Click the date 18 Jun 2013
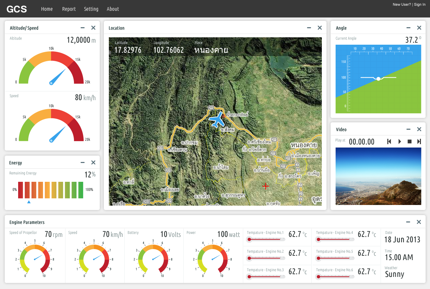Screen dimensions: 430x289 402,240
